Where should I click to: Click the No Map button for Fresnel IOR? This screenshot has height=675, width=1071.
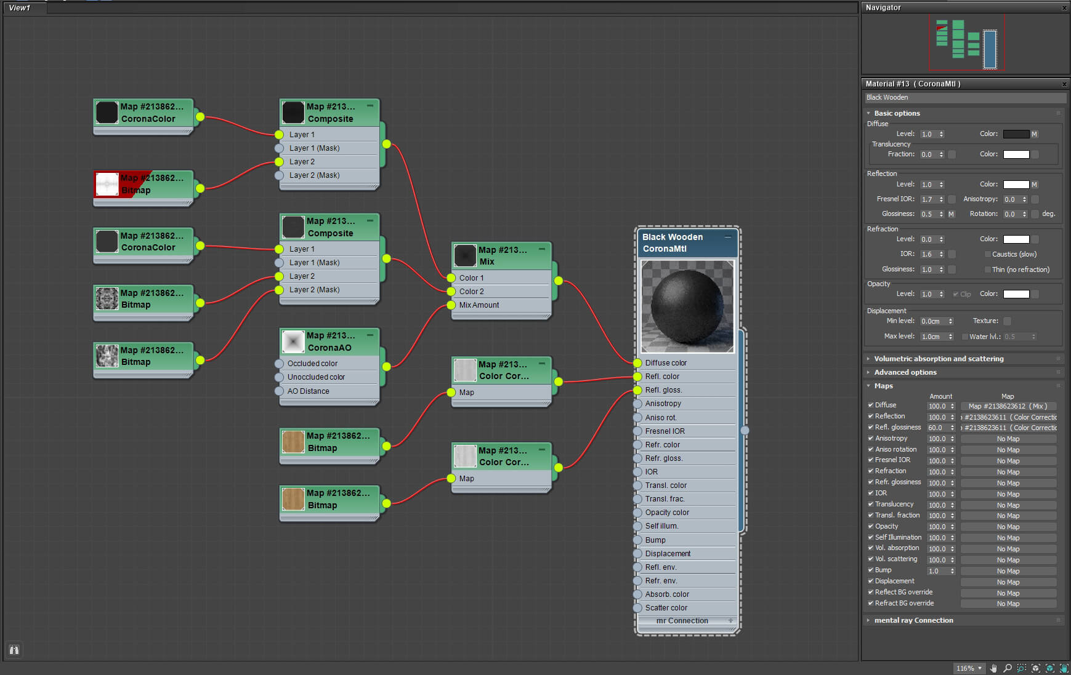click(1008, 461)
